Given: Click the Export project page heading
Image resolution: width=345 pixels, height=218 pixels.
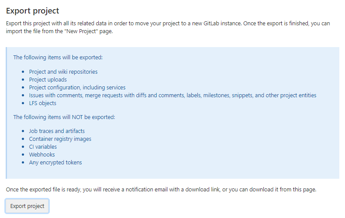Looking at the screenshot, I should coord(32,11).
